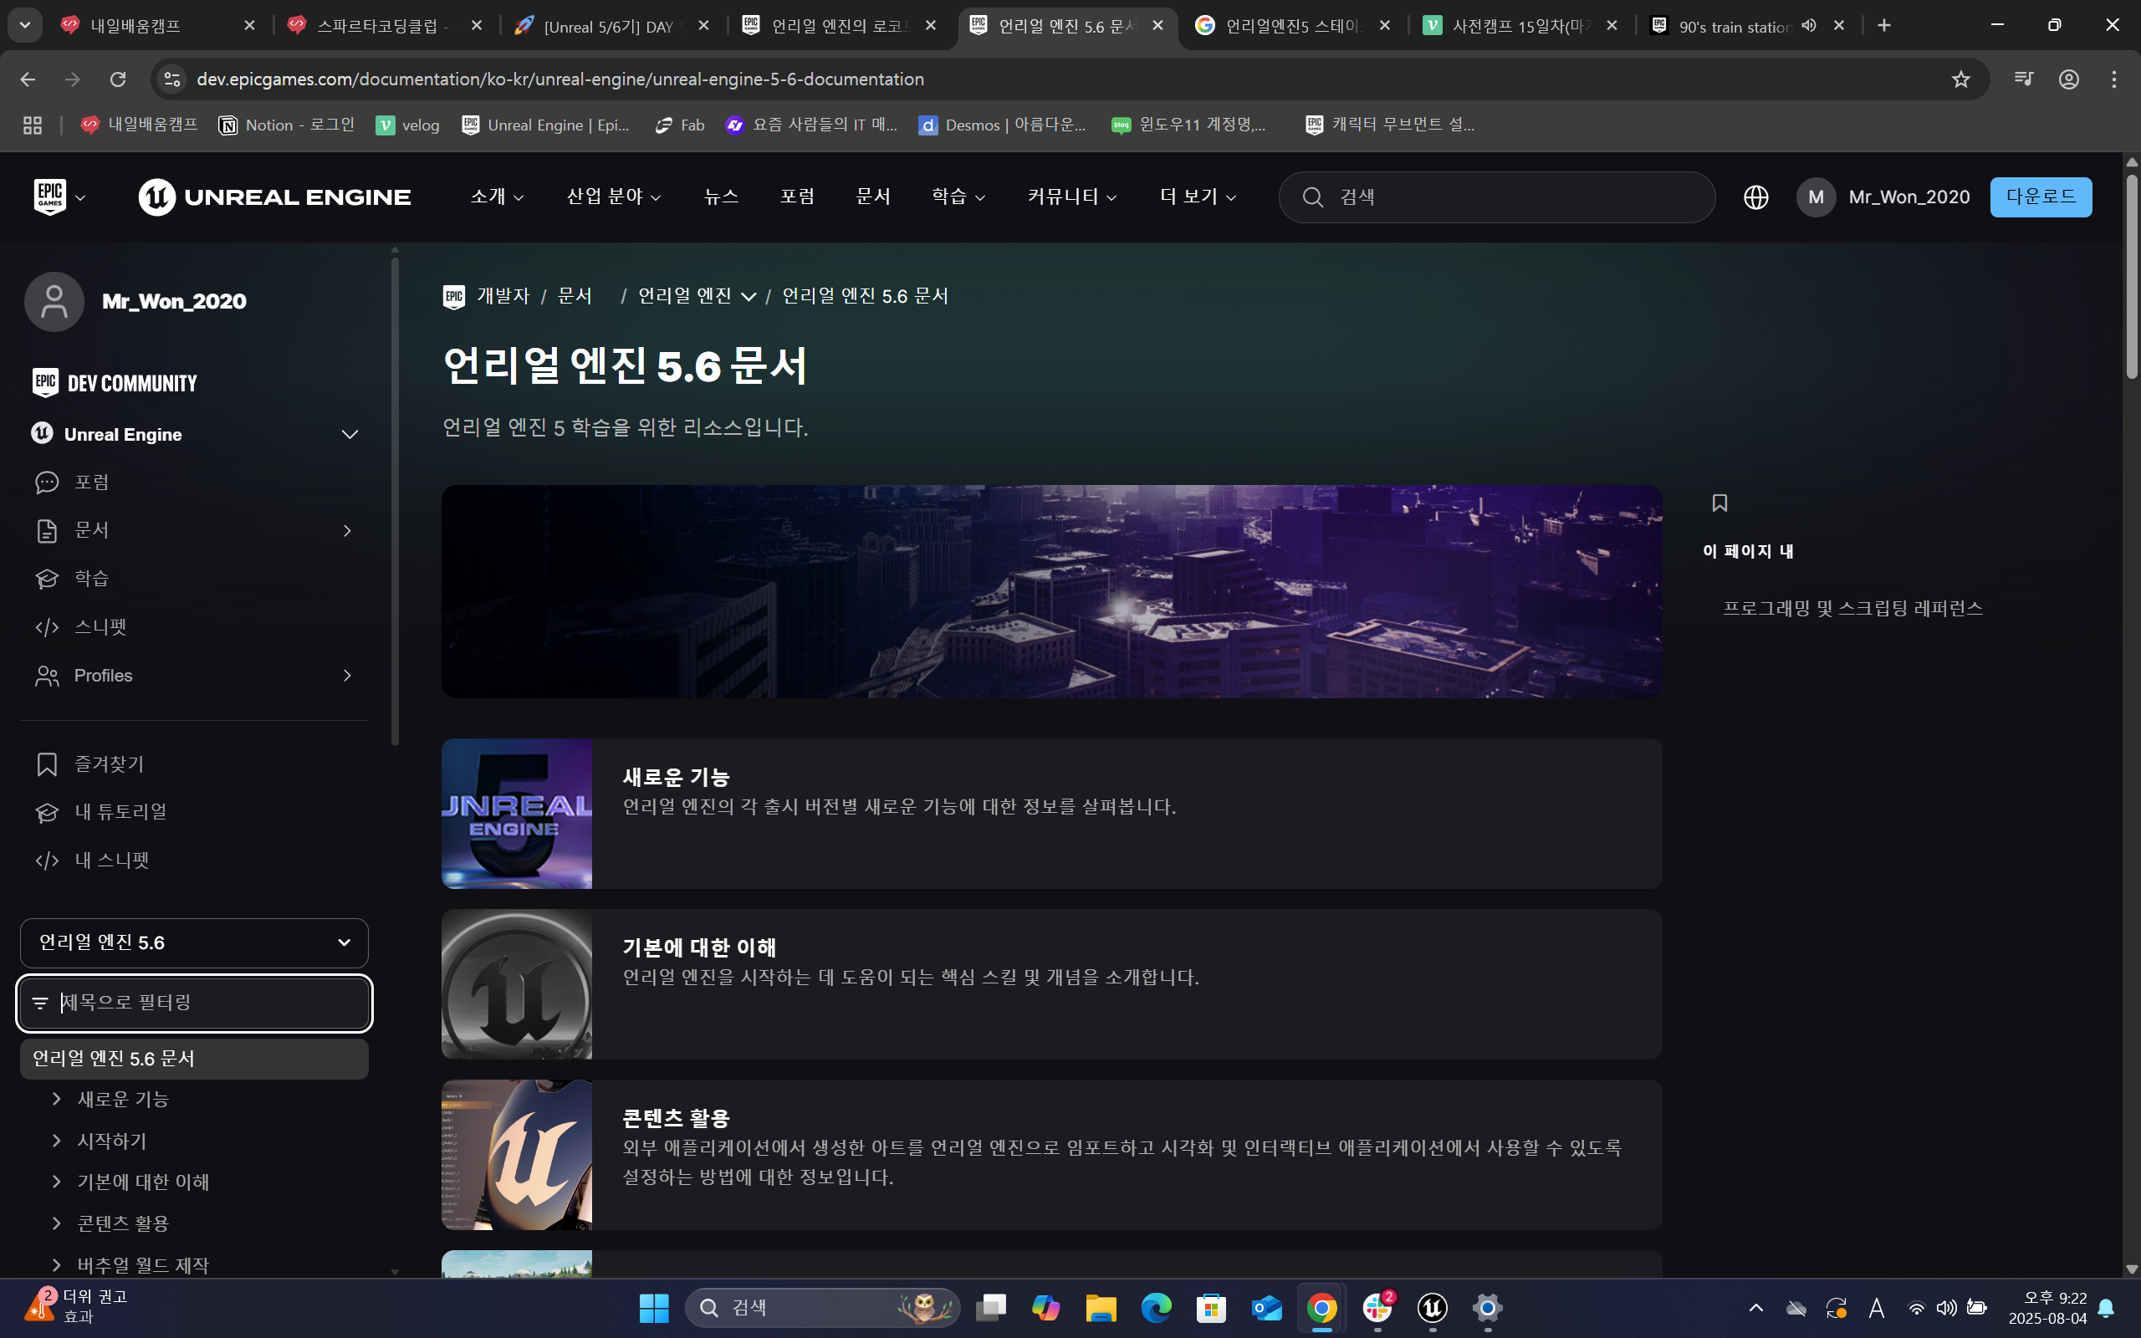The height and width of the screenshot is (1338, 2141).
Task: Open File Explorer from the taskbar
Action: (x=1101, y=1308)
